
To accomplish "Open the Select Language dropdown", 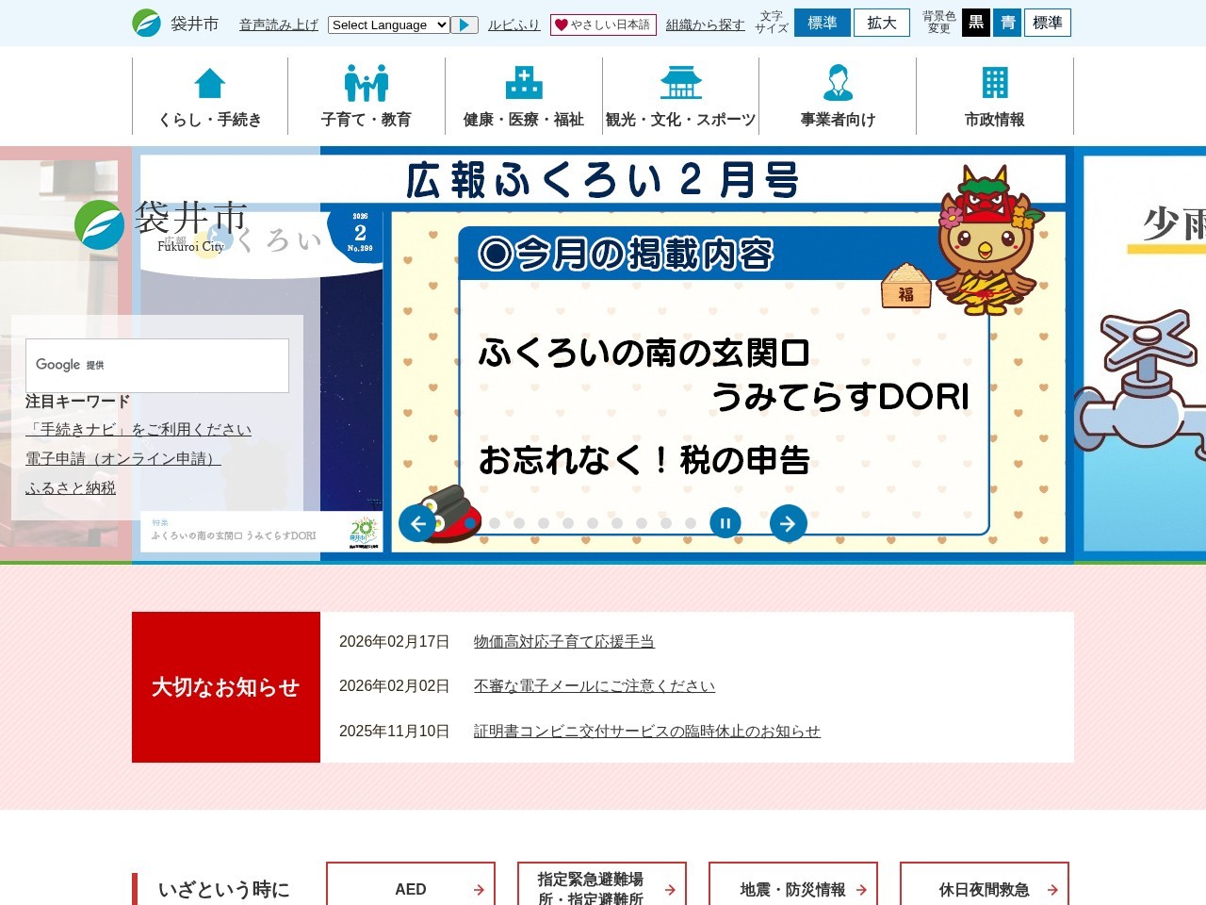I will (388, 25).
